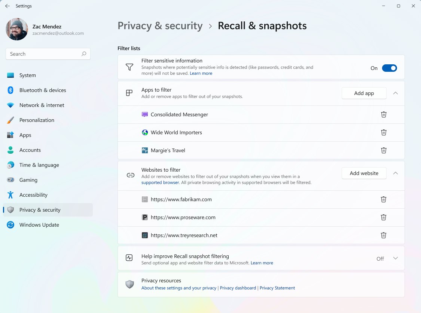Open the Privacy dashboard link
Image resolution: width=421 pixels, height=313 pixels.
tap(238, 288)
